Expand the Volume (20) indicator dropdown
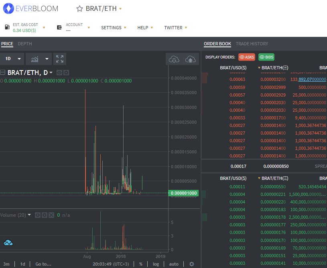The width and height of the screenshot is (327, 268). click(x=29, y=215)
